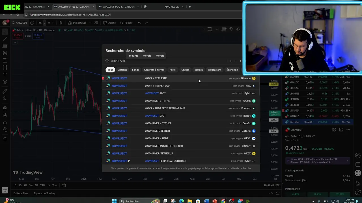Toggle hide all drawings eye icon
The height and width of the screenshot is (203, 362).
5,129
